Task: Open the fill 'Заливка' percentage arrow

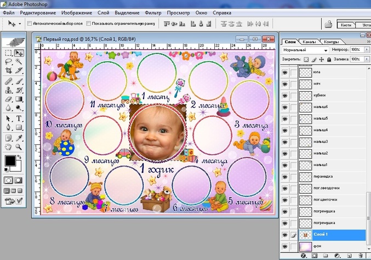Action: 367,59
